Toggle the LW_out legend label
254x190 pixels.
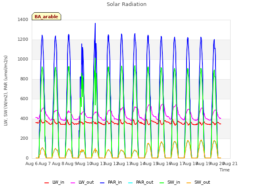pos(86,182)
